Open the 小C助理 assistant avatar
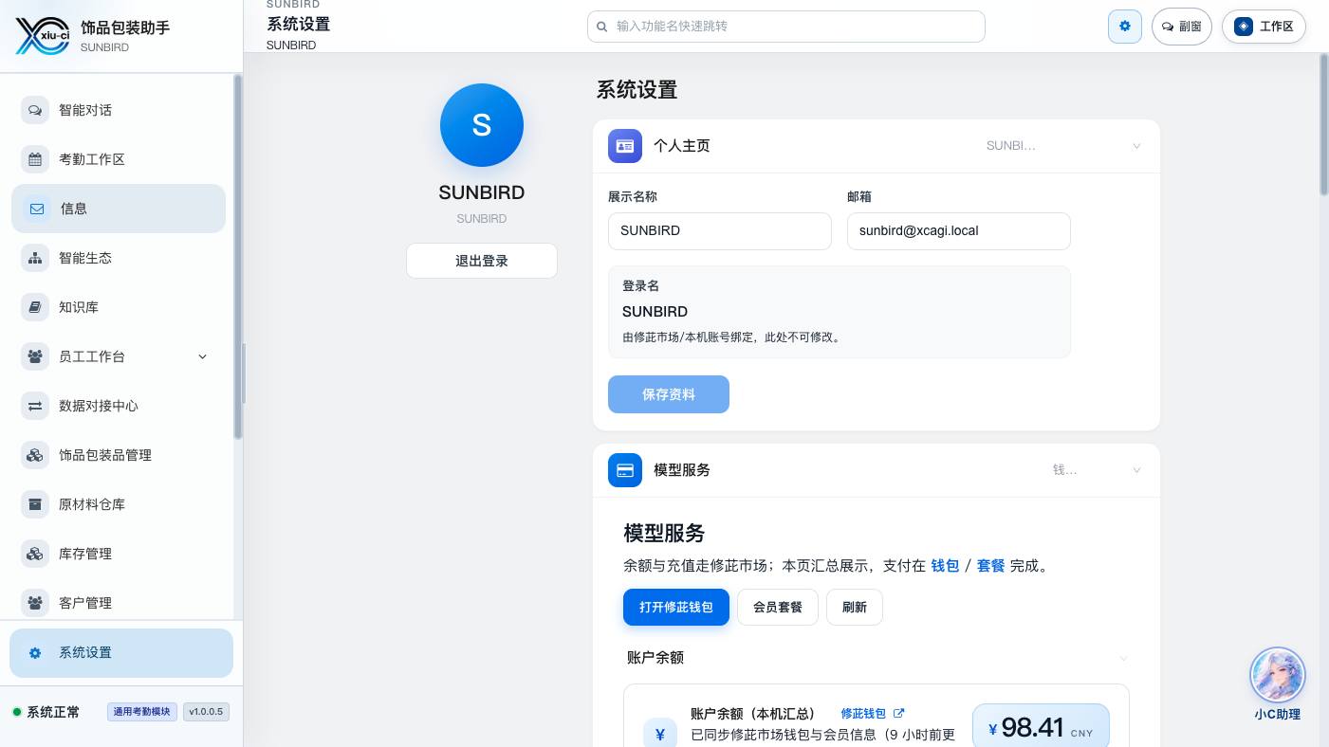1329x747 pixels. coord(1278,675)
